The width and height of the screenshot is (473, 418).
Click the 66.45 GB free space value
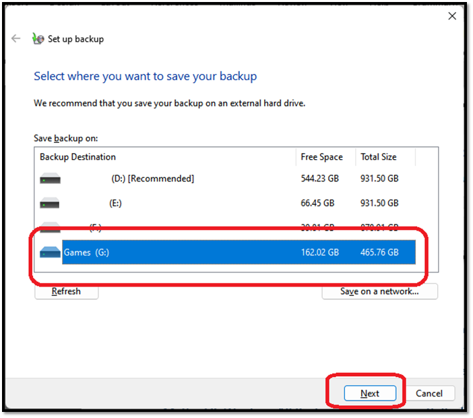[317, 203]
